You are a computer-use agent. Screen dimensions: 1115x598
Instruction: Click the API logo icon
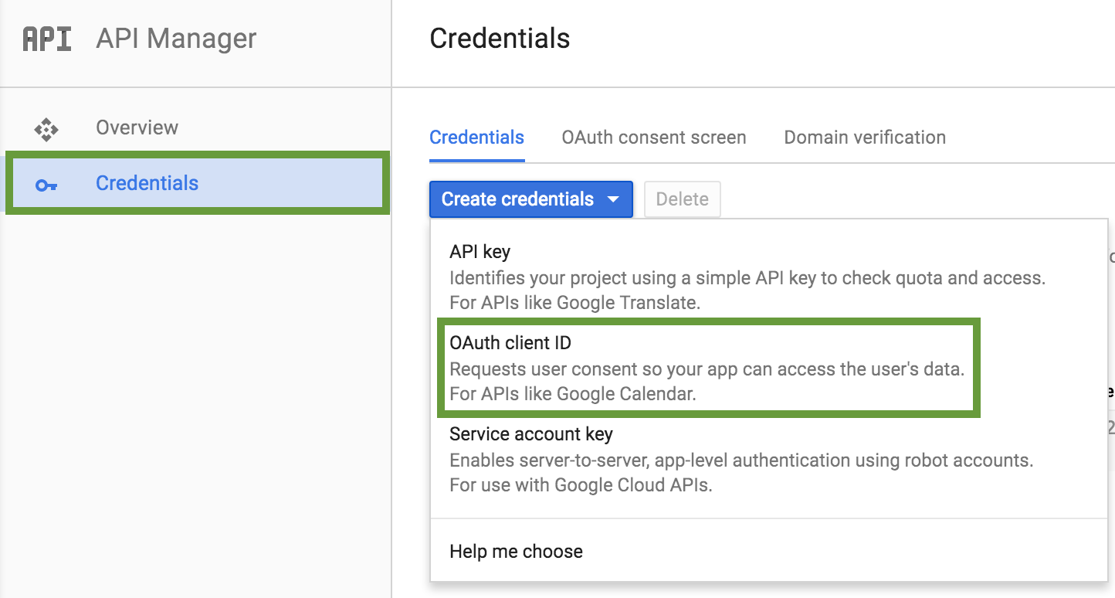[47, 39]
